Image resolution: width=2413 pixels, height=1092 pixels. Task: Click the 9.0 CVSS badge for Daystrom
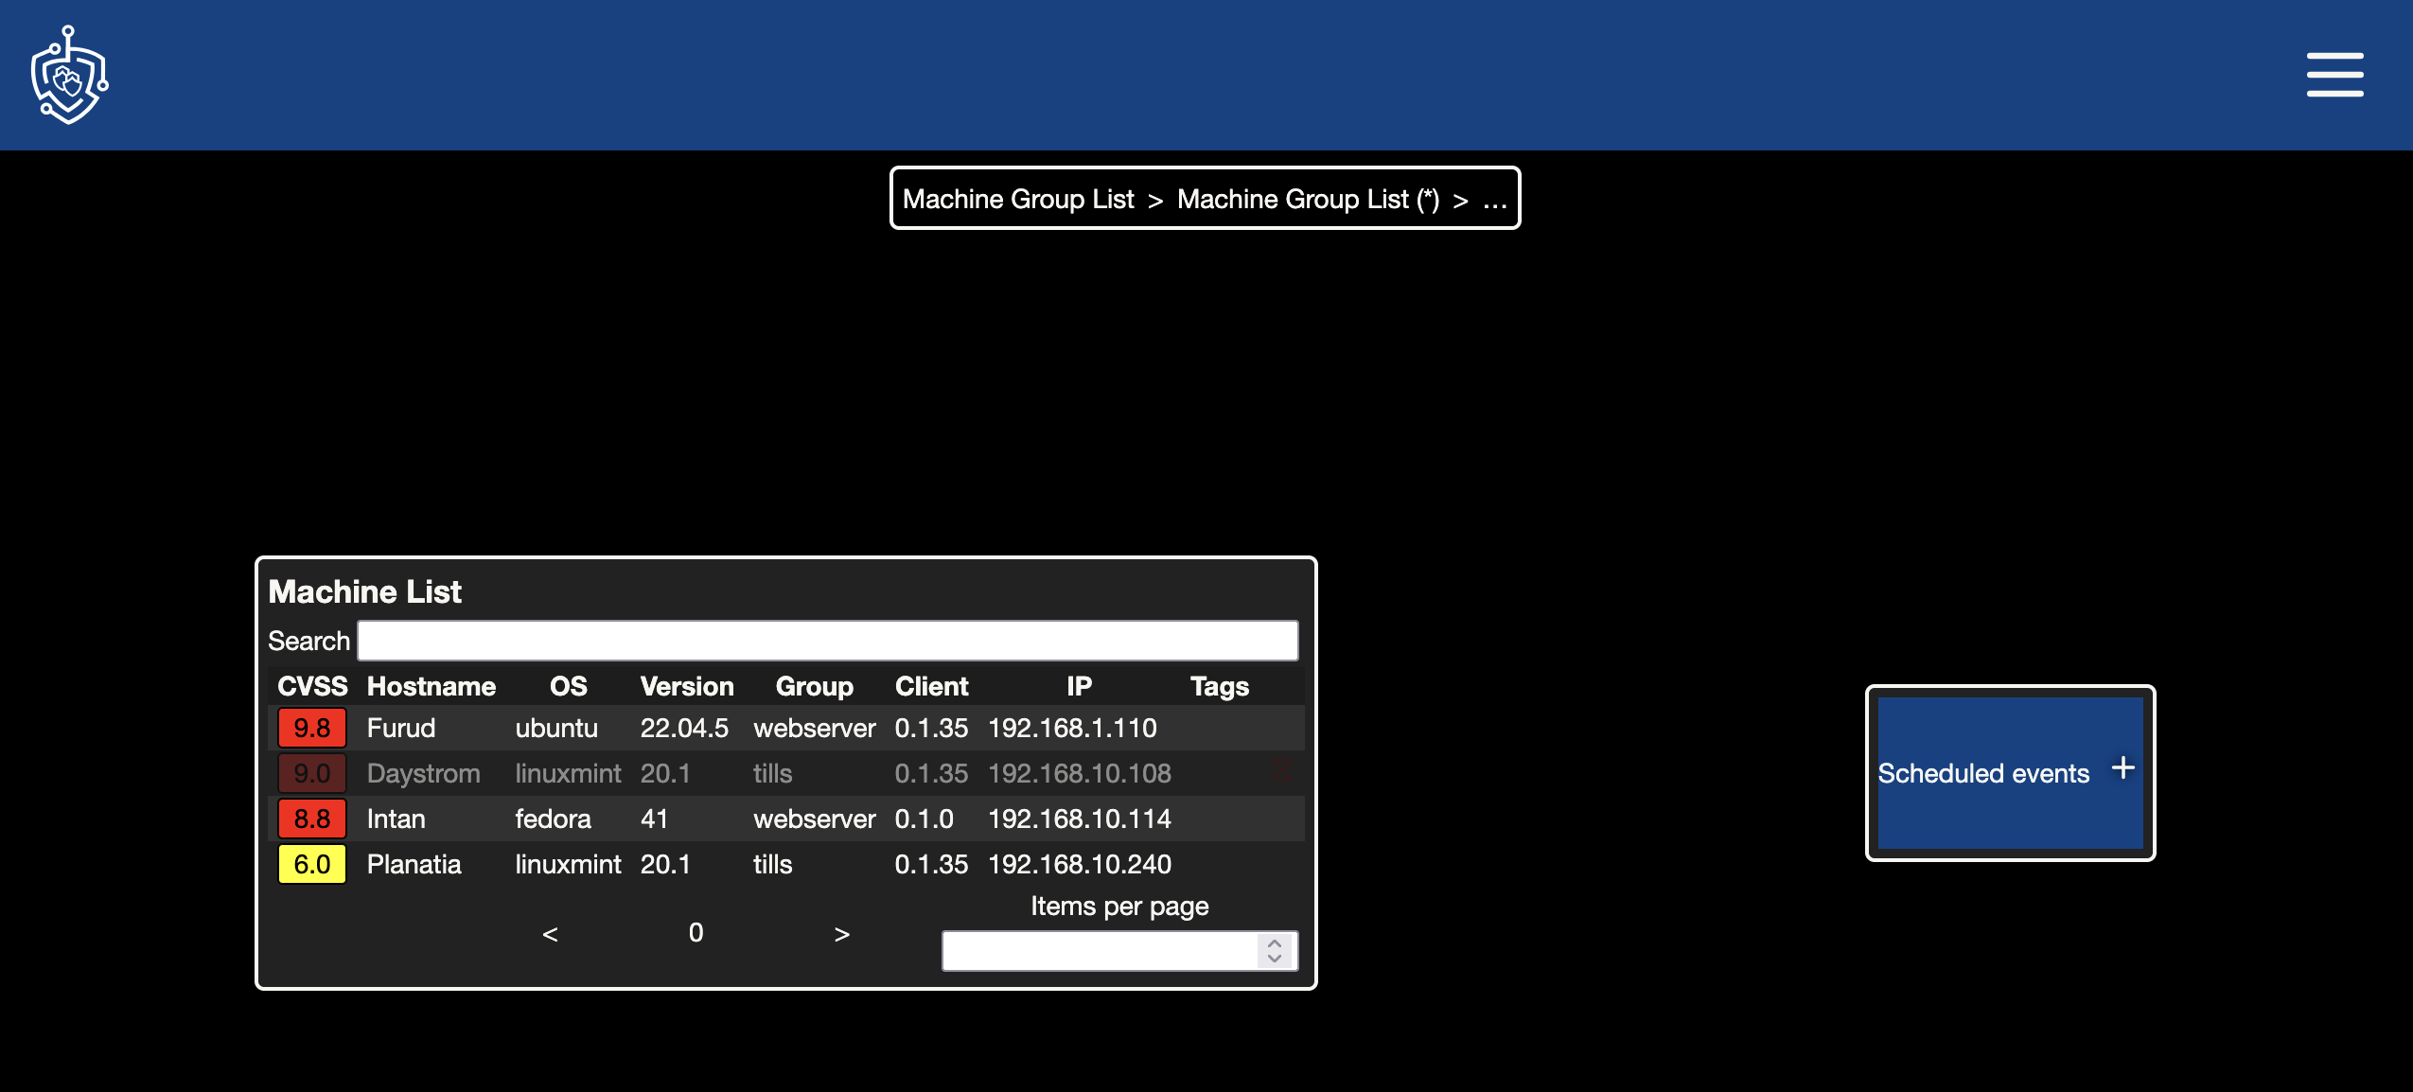pyautogui.click(x=311, y=773)
